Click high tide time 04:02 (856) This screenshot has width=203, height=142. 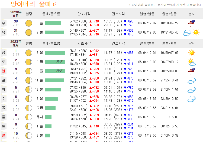[x=79, y=21]
